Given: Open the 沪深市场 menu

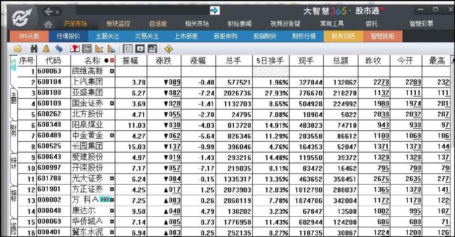Looking at the screenshot, I should coord(75,23).
